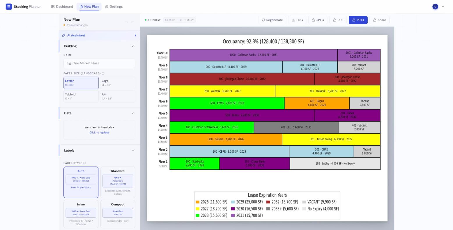Collapse the Building section chevron
The width and height of the screenshot is (453, 230).
[x=133, y=46]
